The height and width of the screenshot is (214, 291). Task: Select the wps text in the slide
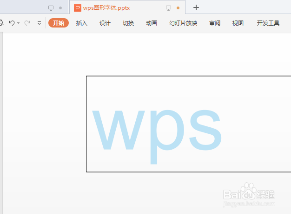pos(157,137)
